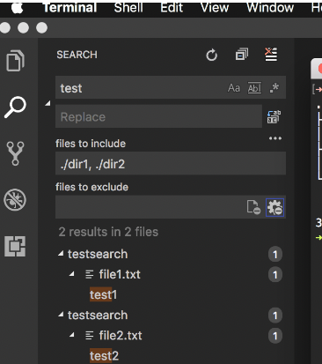This screenshot has height=364, width=322.
Task: Toggle use exclude settings and ignore files
Action: point(274,207)
